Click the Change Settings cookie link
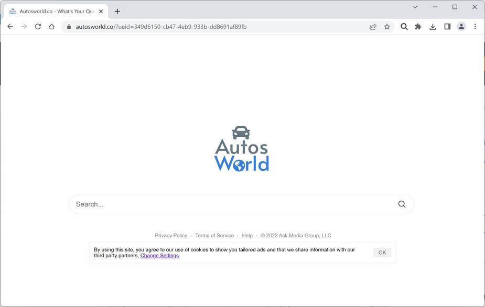Screen dimensions: 485x307 click(x=159, y=256)
